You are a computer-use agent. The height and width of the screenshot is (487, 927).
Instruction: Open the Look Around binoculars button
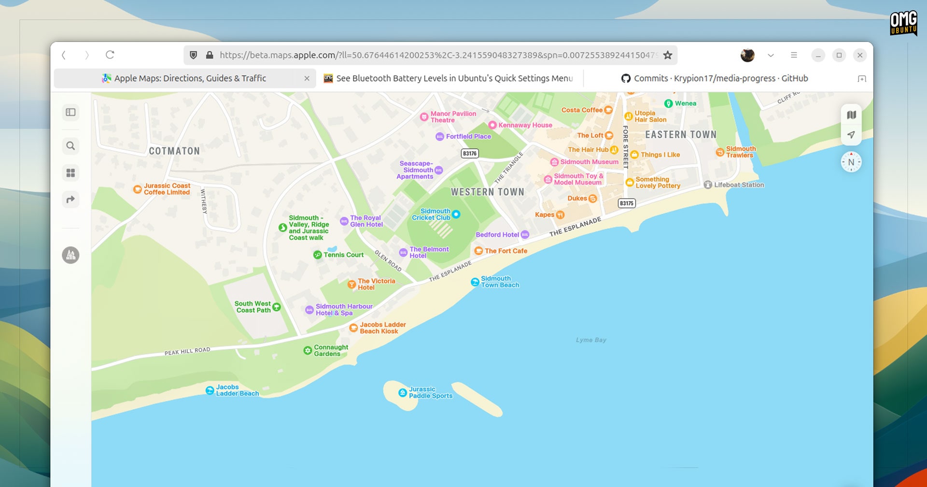click(x=70, y=255)
